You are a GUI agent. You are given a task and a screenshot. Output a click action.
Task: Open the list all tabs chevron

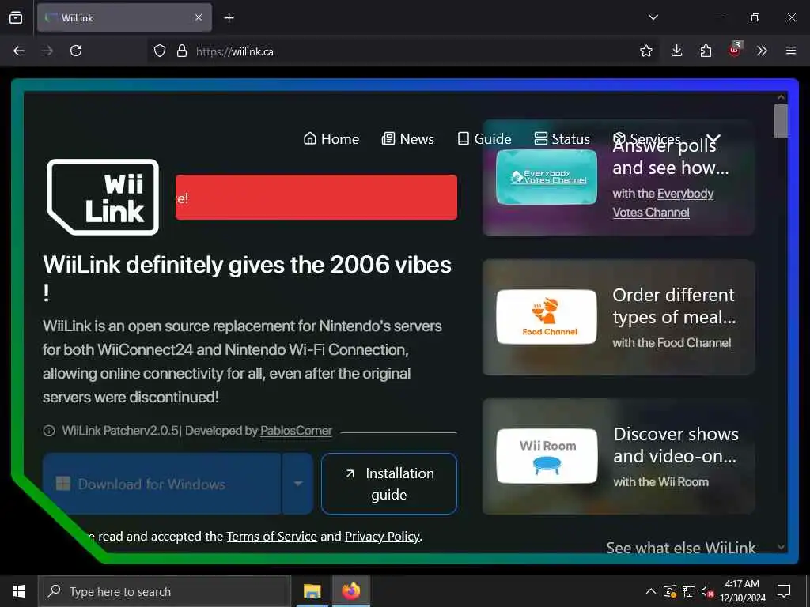pyautogui.click(x=653, y=17)
